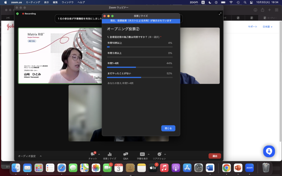Image resolution: width=282 pixels, height=176 pixels.
Task: Expand caption options chevron beside CC
Action: (149, 154)
